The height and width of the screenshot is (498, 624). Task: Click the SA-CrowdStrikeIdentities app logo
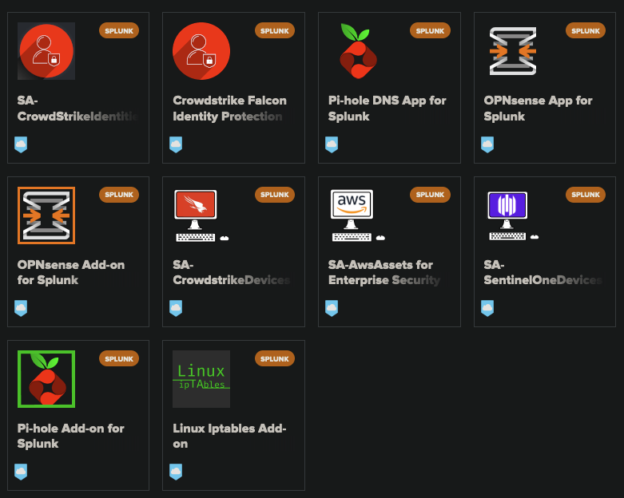click(x=46, y=51)
